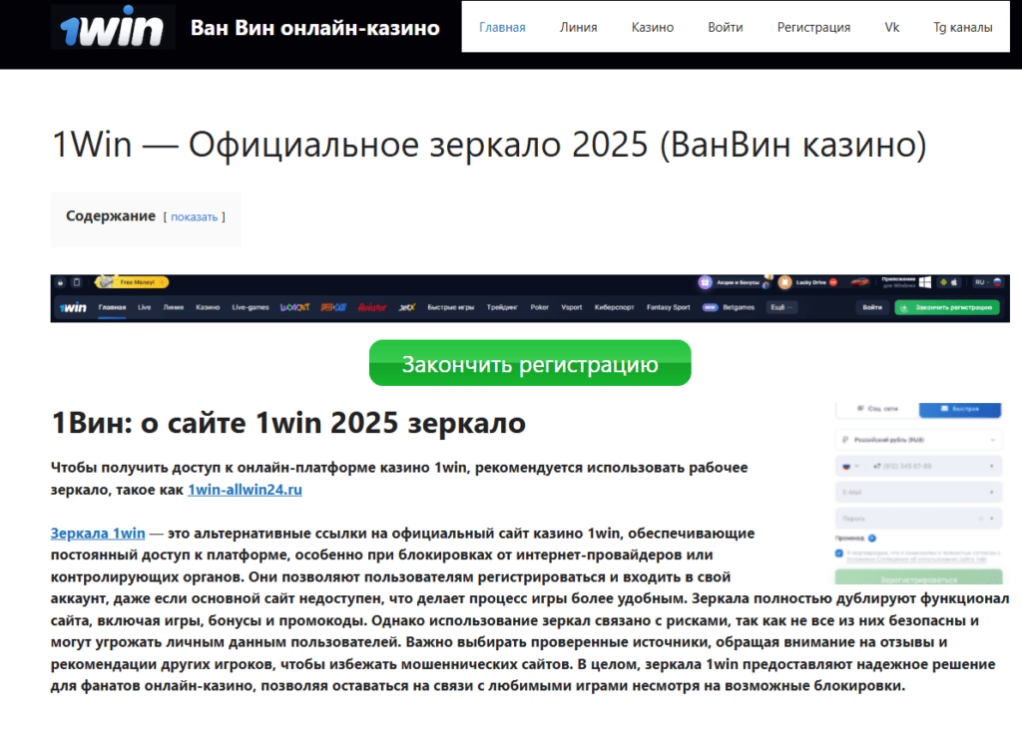The width and height of the screenshot is (1022, 735).
Task: Open Vsport in banner navigation
Action: (572, 307)
